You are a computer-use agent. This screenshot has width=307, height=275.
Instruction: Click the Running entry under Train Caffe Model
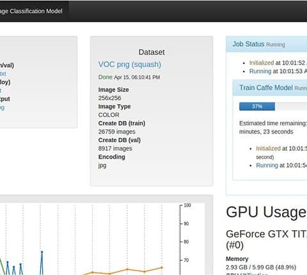[267, 166]
